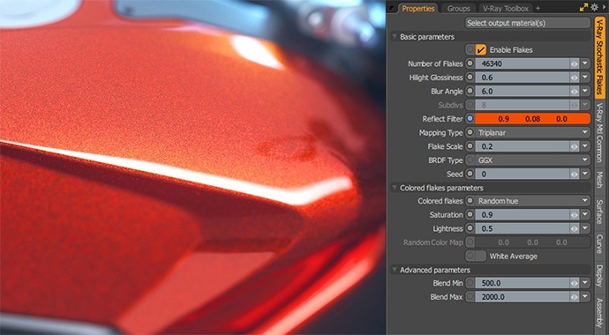
Task: Open Colored flakes Random hue dropdown
Action: click(x=532, y=201)
